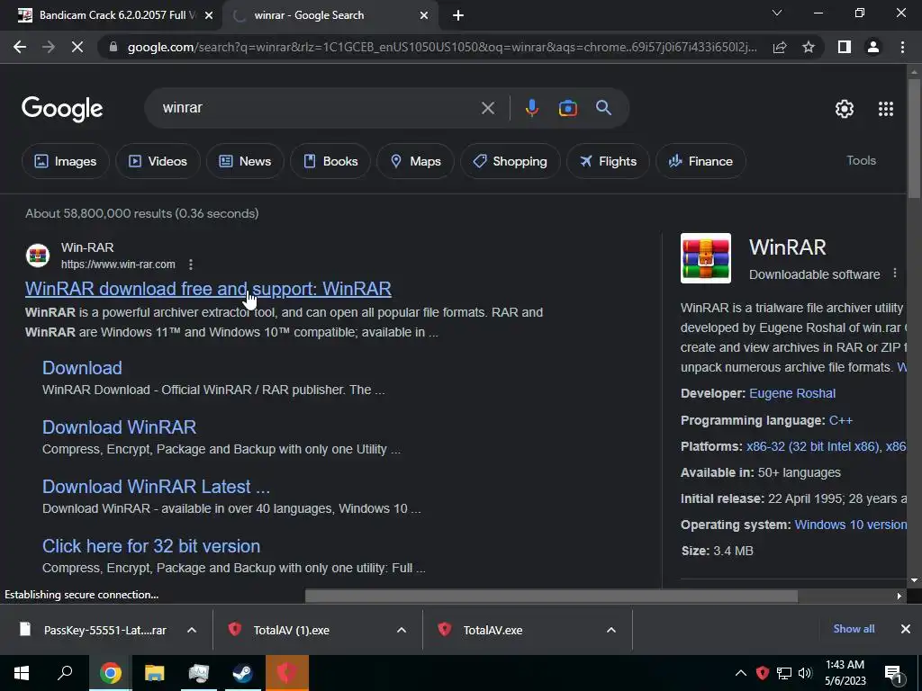
Task: Click the Windows Start button
Action: [x=22, y=673]
